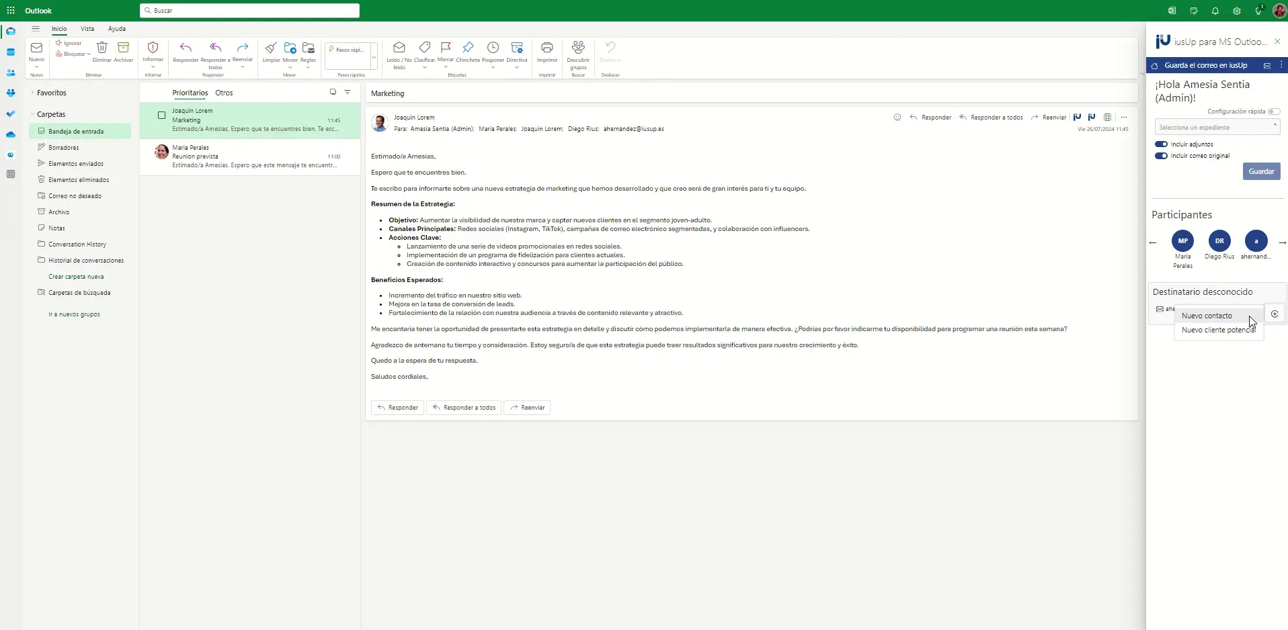
Task: Open Descubrir grupos in the ribbon
Action: [x=578, y=48]
